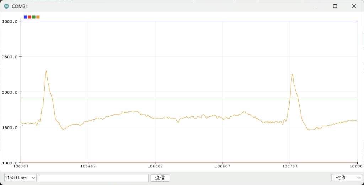Maximize the COM21 plotter window
The height and width of the screenshot is (185, 364).
point(335,6)
